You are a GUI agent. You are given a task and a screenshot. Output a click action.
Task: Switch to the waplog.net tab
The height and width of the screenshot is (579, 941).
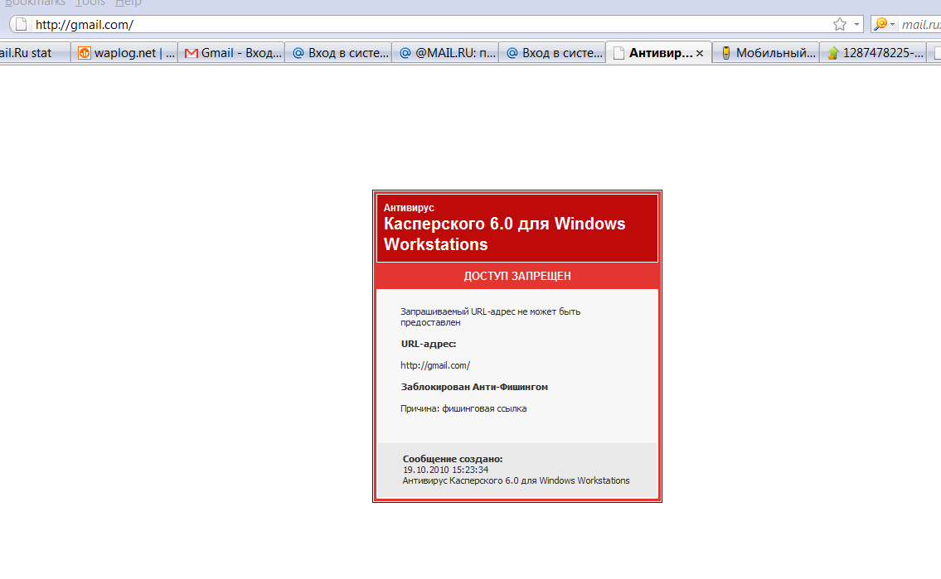pos(124,53)
